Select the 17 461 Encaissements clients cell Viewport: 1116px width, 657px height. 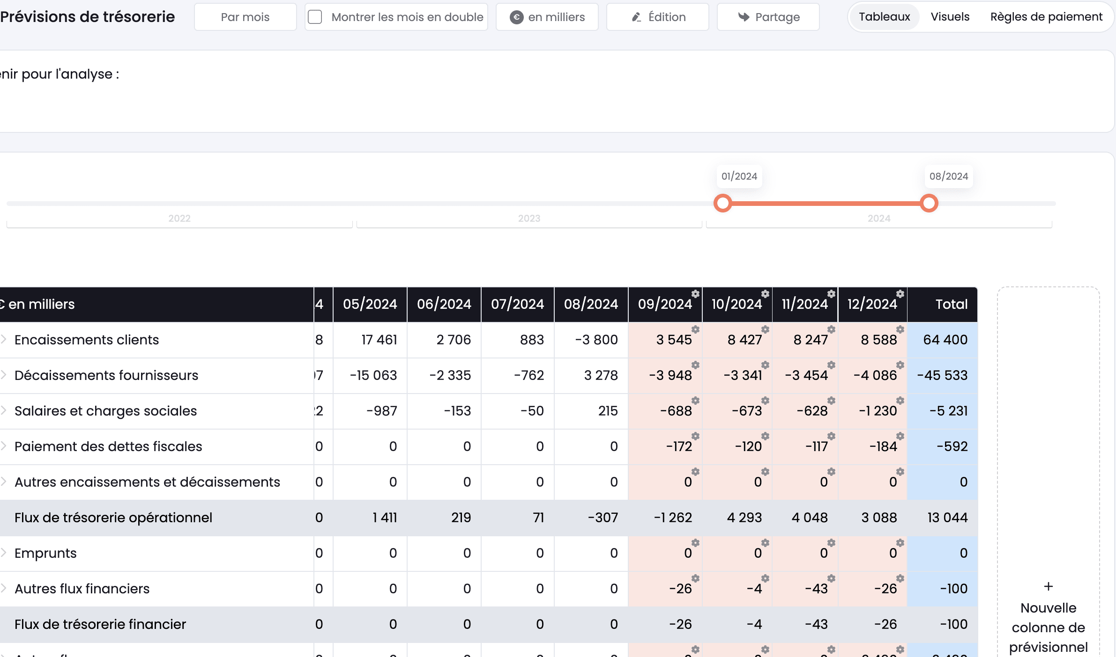370,340
